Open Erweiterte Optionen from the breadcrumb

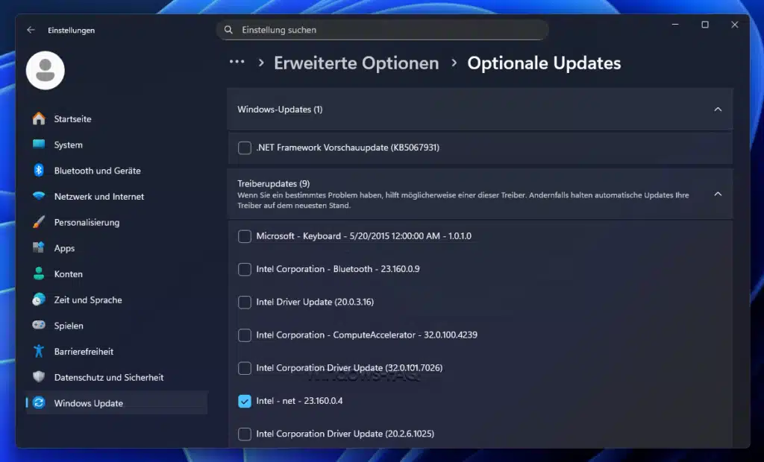[356, 63]
